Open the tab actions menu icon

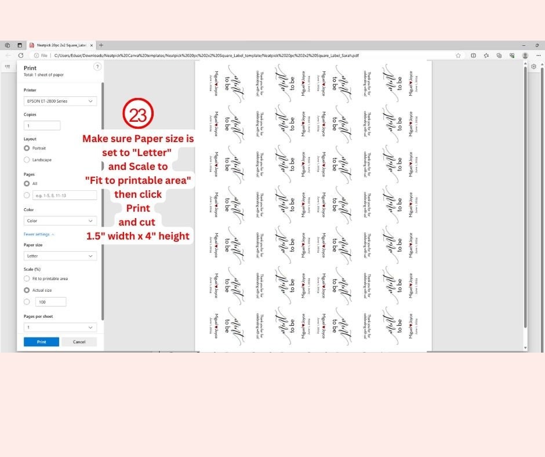point(20,45)
